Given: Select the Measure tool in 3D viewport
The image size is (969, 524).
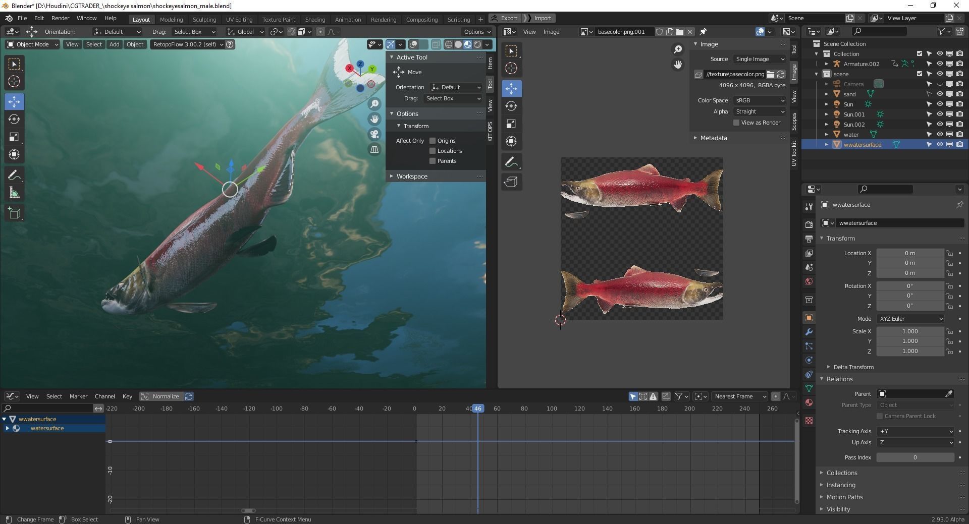Looking at the screenshot, I should [x=14, y=193].
